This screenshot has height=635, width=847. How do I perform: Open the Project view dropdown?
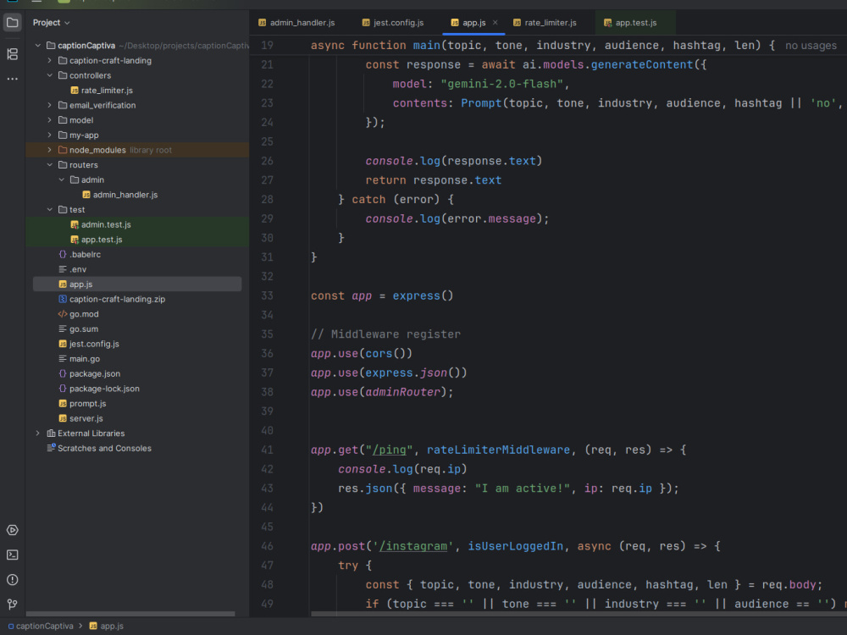52,23
